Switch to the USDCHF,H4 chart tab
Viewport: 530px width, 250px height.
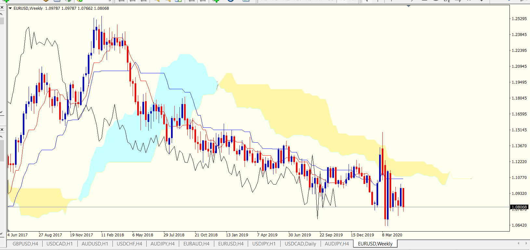(x=129, y=244)
